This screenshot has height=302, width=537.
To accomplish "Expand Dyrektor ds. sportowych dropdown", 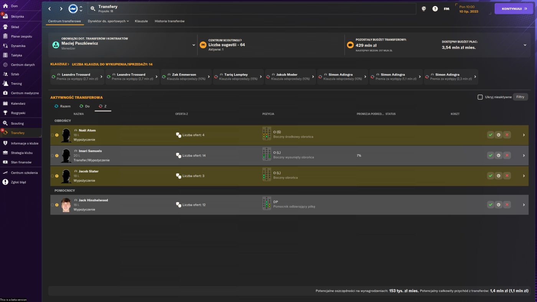I will [108, 21].
